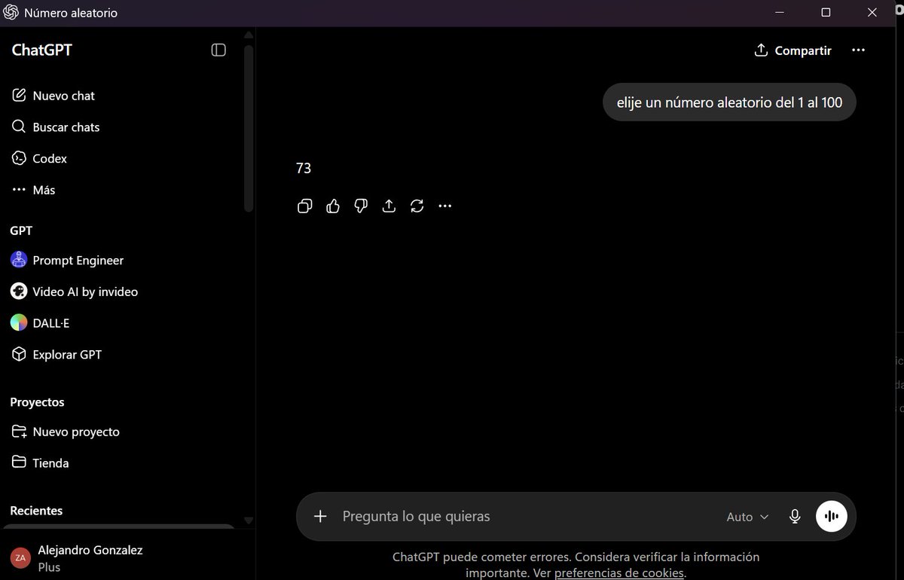
Task: Open the conversation options three-dot menu
Action: pos(858,50)
